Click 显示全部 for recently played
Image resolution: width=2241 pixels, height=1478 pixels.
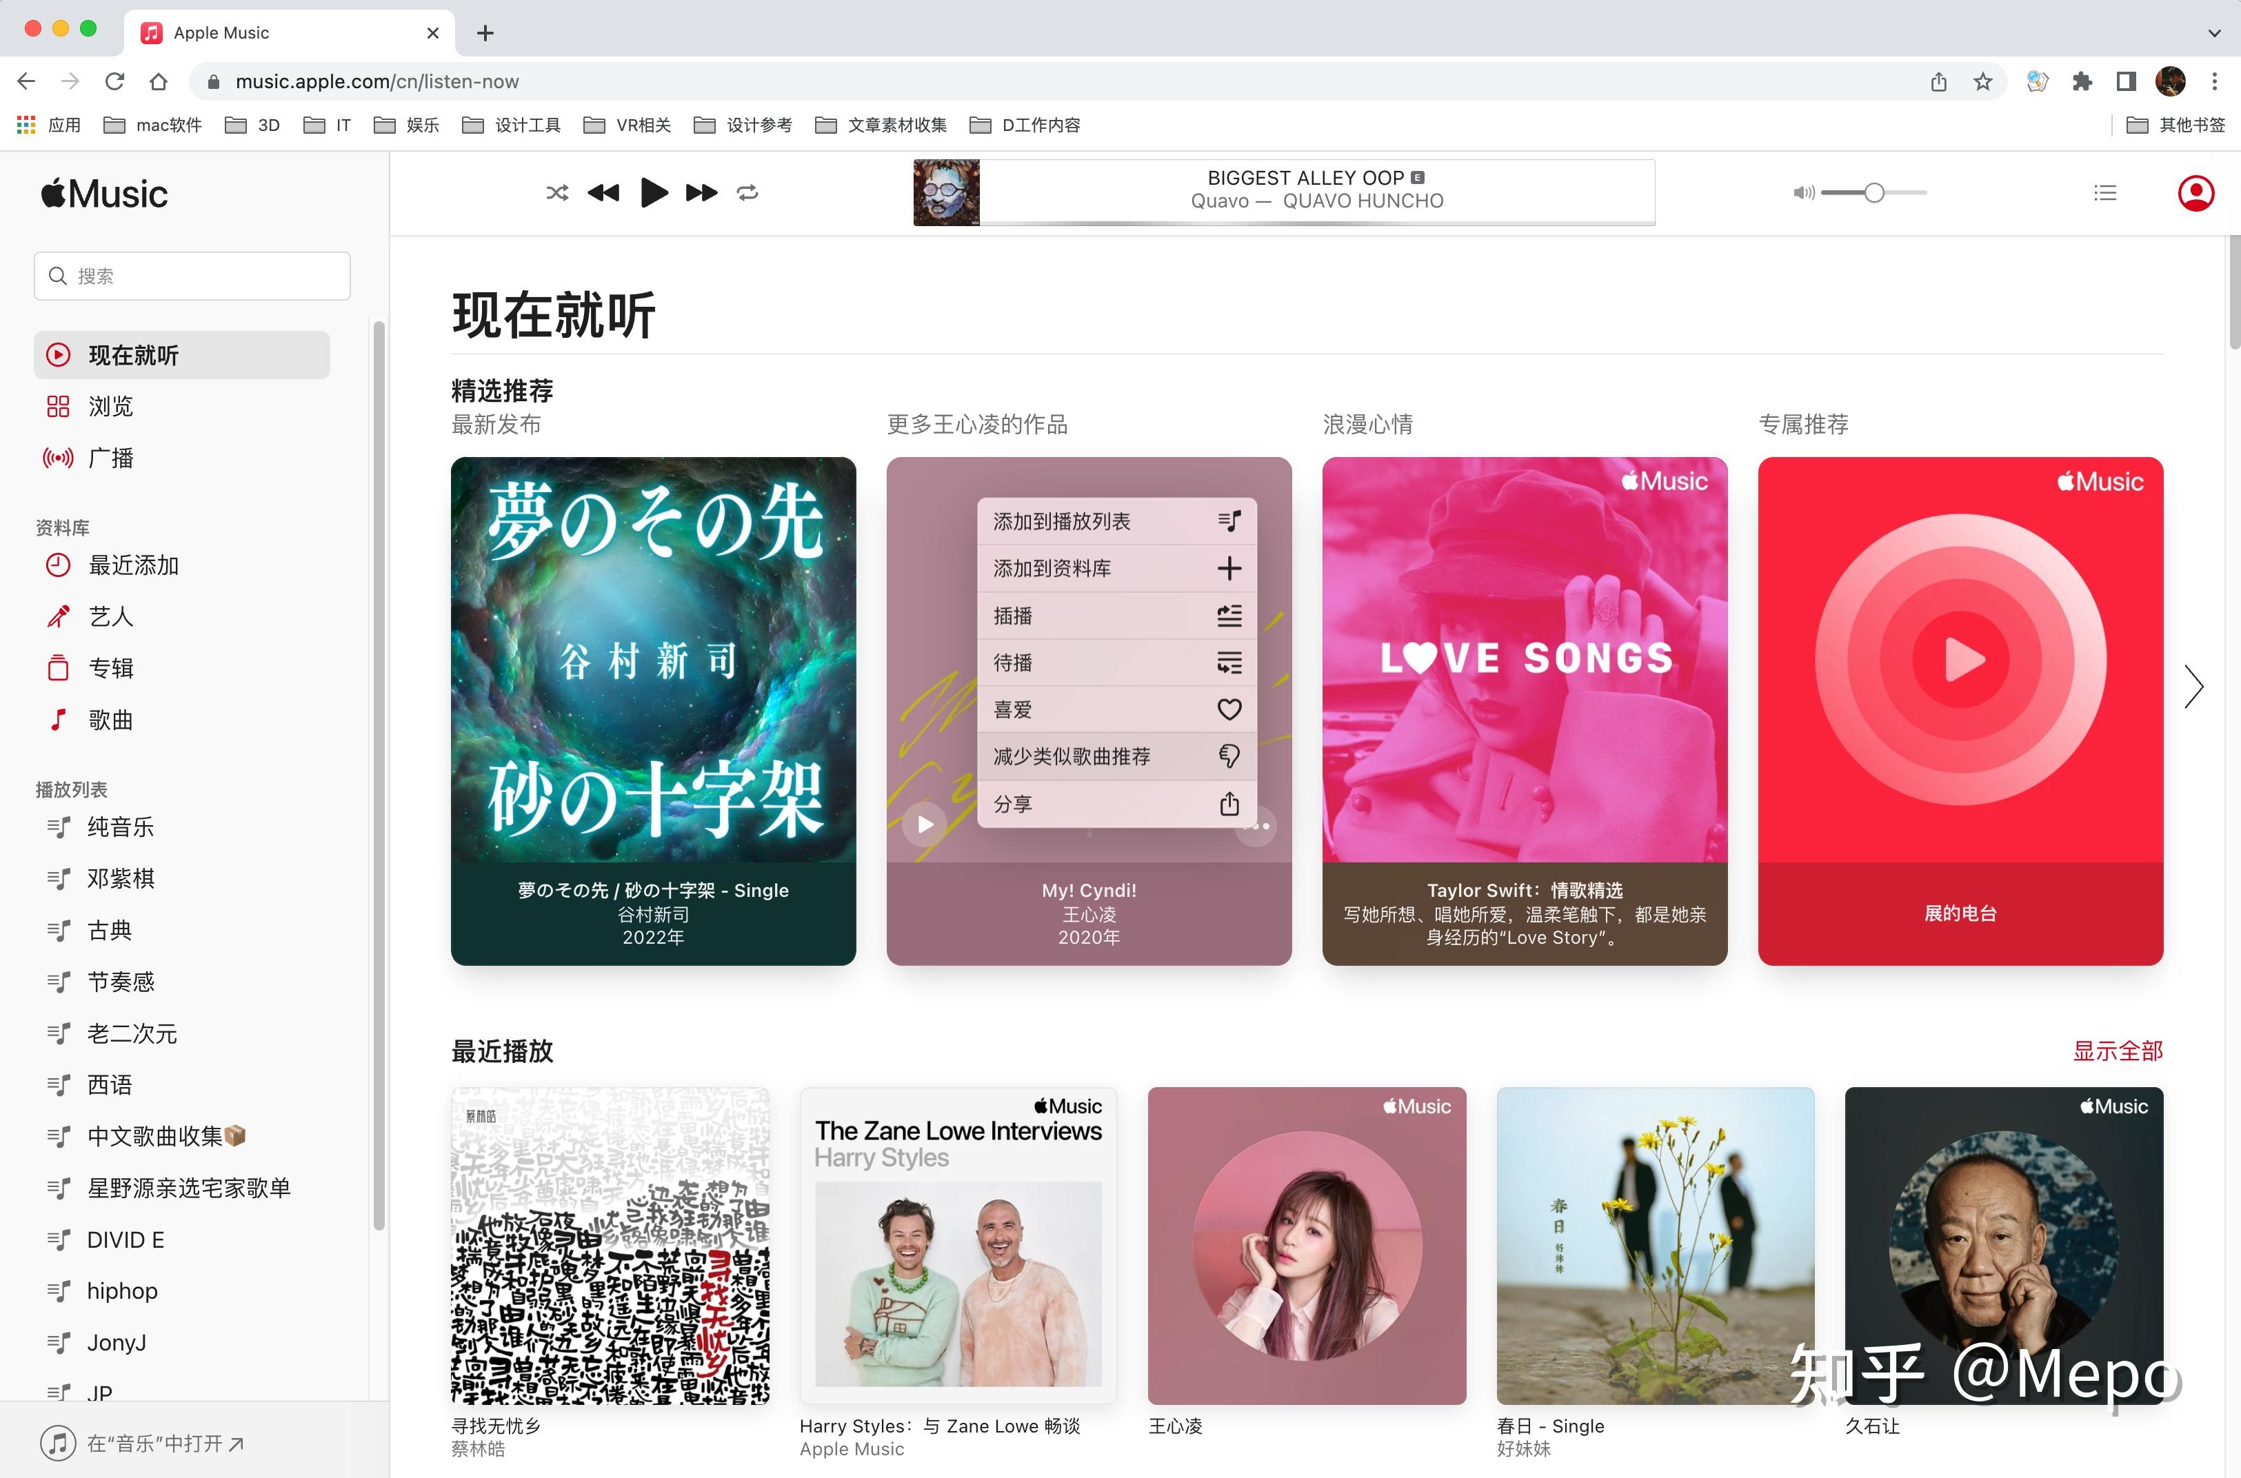tap(2118, 1051)
